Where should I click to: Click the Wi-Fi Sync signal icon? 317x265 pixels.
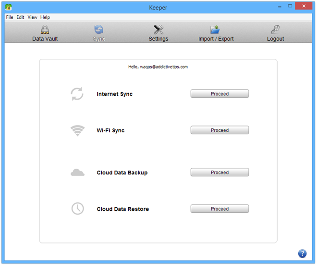click(77, 130)
